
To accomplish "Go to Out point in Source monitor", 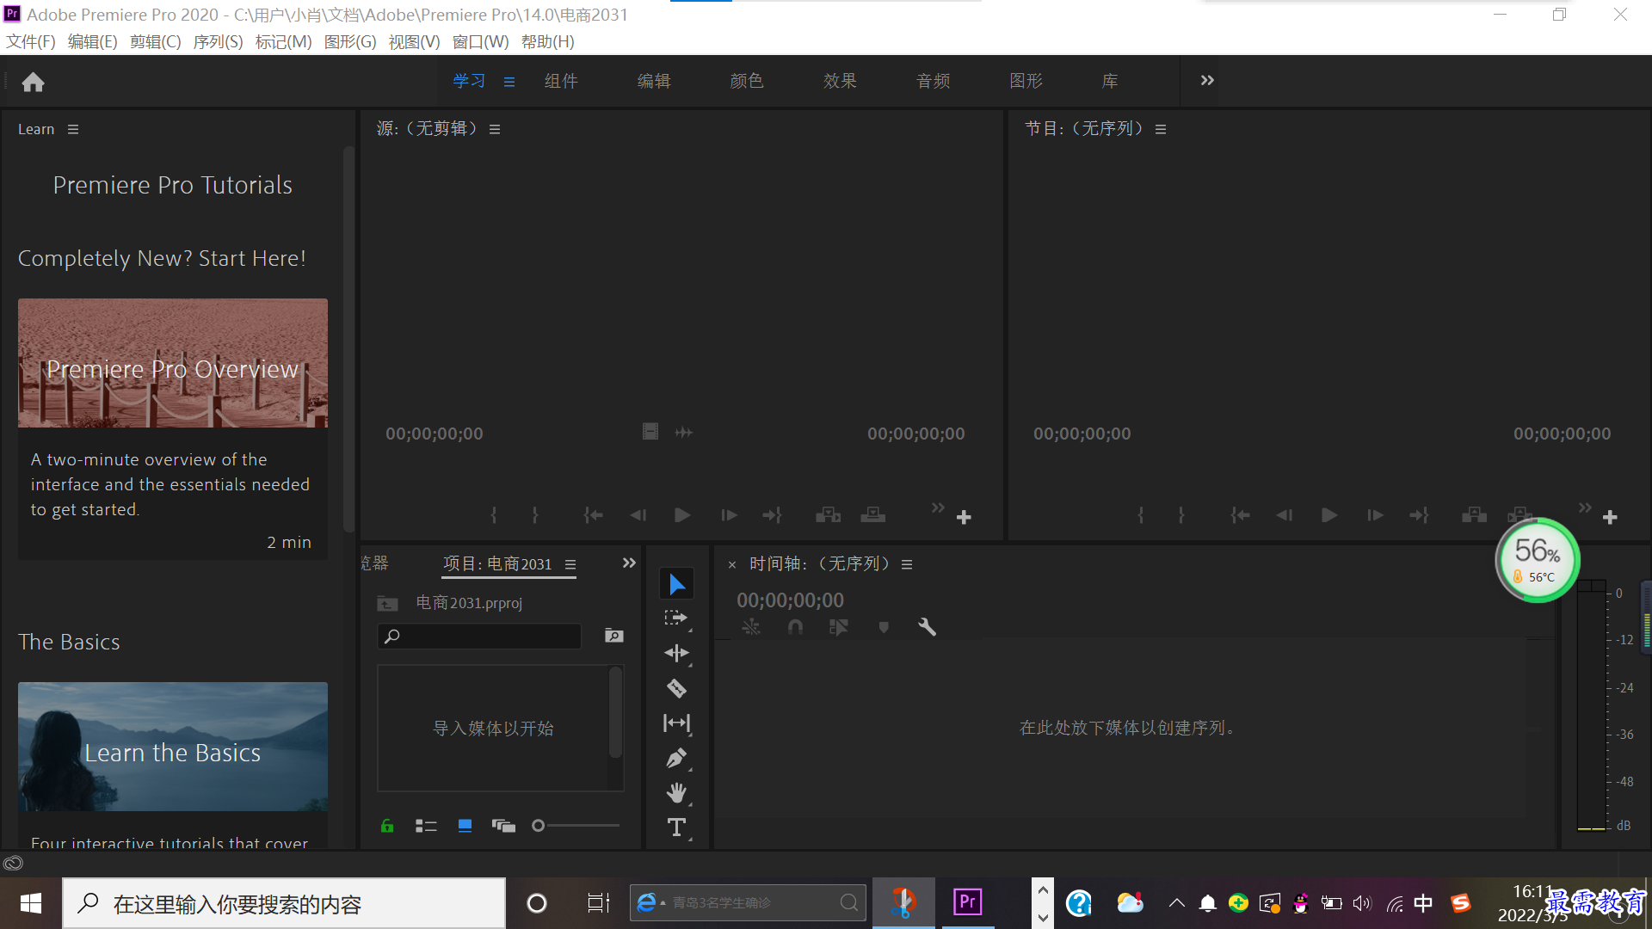I will point(772,515).
